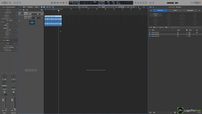Screen dimensions: 202x114
Task: Select loop Drums Ursul 02
Action: (175, 34)
